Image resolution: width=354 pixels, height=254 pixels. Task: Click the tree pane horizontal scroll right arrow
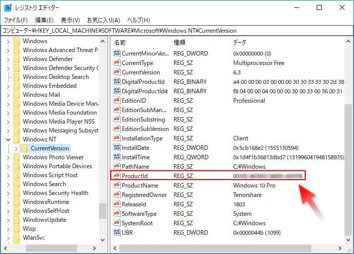point(94,249)
